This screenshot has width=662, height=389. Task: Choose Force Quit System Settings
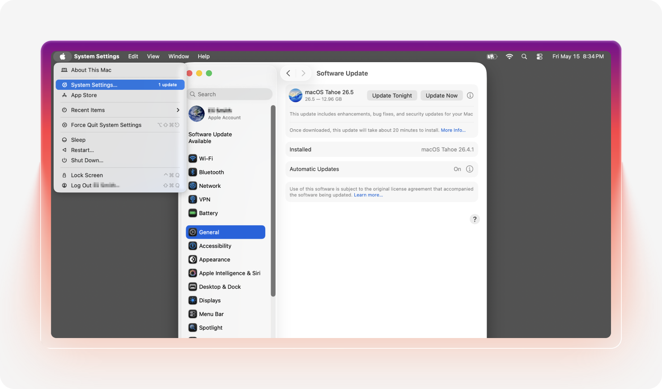(x=120, y=125)
